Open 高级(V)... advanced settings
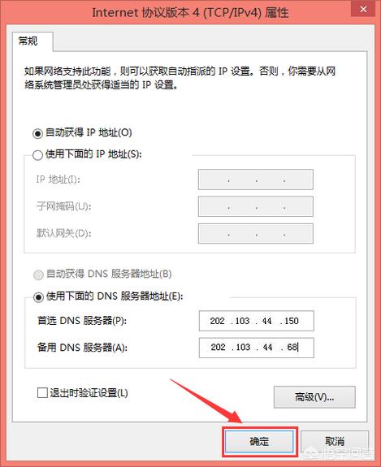 click(314, 397)
